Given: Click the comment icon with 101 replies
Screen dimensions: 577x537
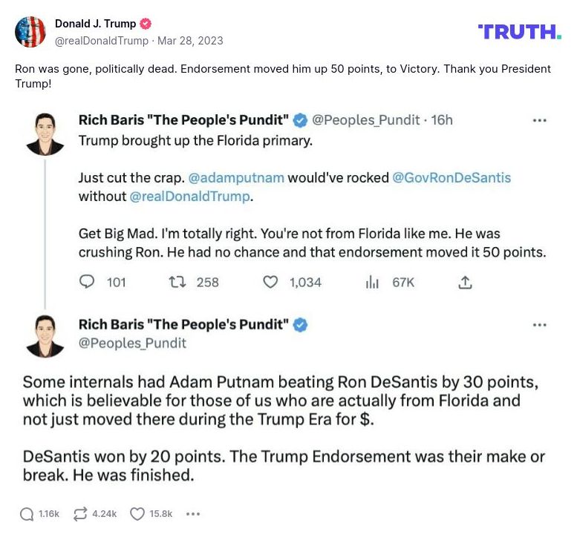Looking at the screenshot, I should (88, 282).
